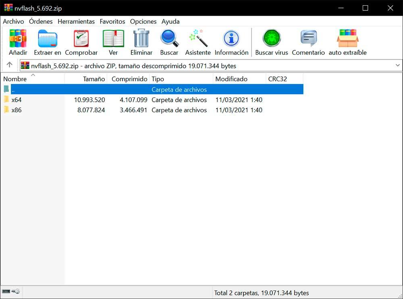Click the Eliminar trash can icon
Viewport: 403px width, 299px height.
tap(141, 38)
